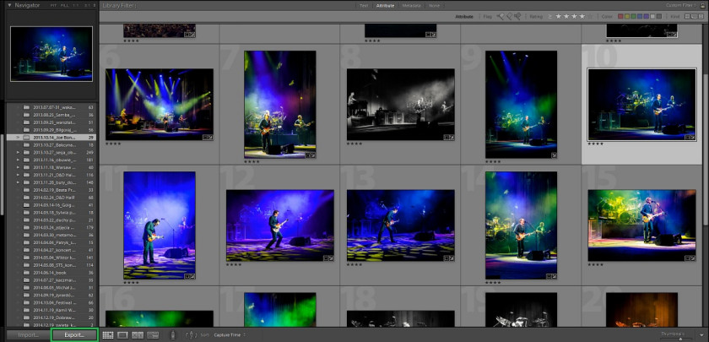Click badge icon on thumbnail 6
The width and height of the screenshot is (709, 342).
(208, 137)
